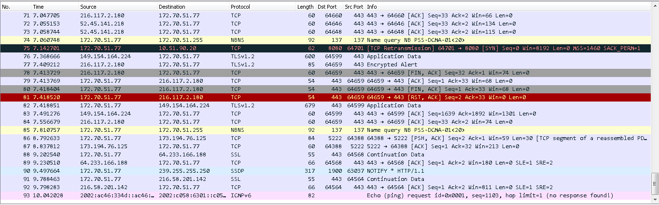Select packet 86 PSH, ACK to port 5222

point(290,138)
